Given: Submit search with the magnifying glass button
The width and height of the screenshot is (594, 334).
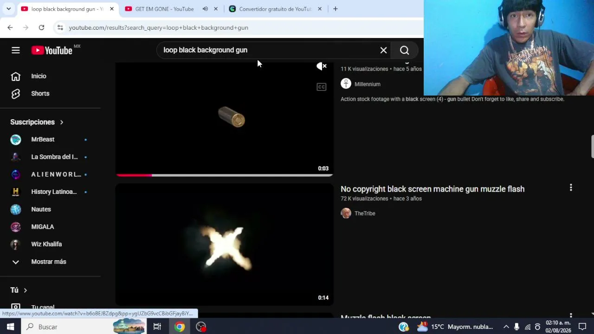Looking at the screenshot, I should click(404, 50).
